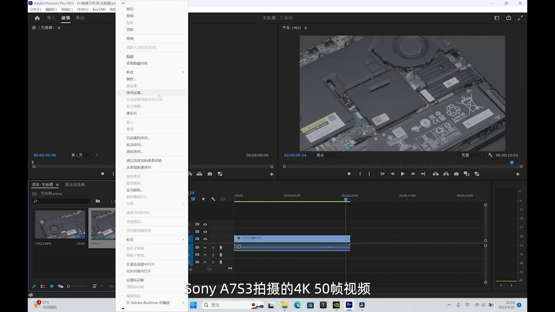
Task: Select C9523.MP4 clip thumbnail in Project panel
Action: coord(60,224)
